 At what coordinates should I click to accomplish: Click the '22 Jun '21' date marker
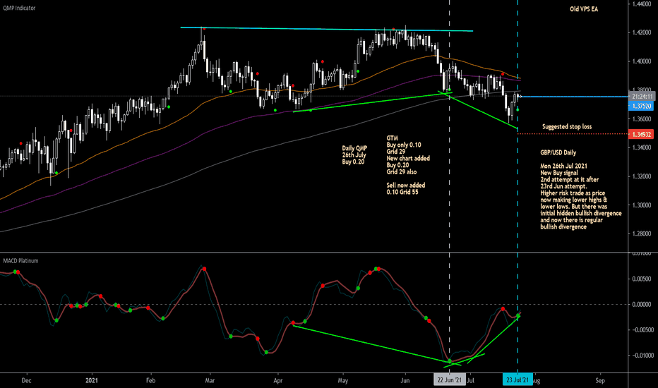tap(450, 380)
